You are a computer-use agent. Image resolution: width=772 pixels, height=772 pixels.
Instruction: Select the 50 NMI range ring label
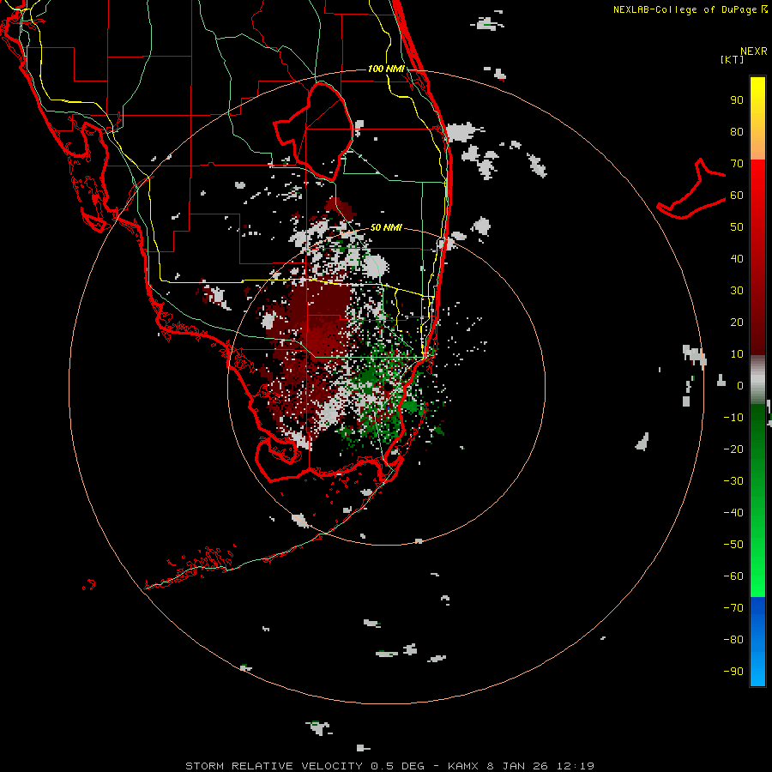click(x=386, y=227)
